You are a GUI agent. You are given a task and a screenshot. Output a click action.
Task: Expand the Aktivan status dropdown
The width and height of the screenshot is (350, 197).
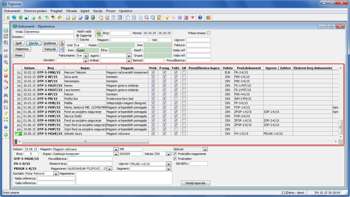tap(205, 149)
